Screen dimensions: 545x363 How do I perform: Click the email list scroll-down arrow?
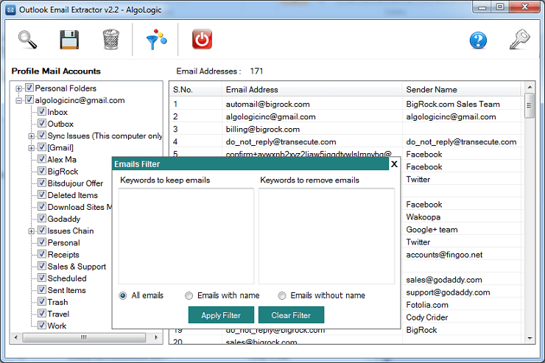pos(530,338)
